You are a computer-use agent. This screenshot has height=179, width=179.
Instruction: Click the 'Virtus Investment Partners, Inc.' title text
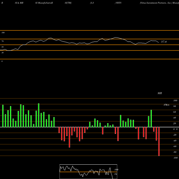(x=156, y=3)
